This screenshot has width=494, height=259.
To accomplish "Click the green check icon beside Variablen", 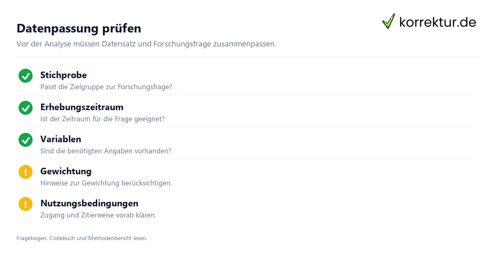I will click(x=26, y=140).
